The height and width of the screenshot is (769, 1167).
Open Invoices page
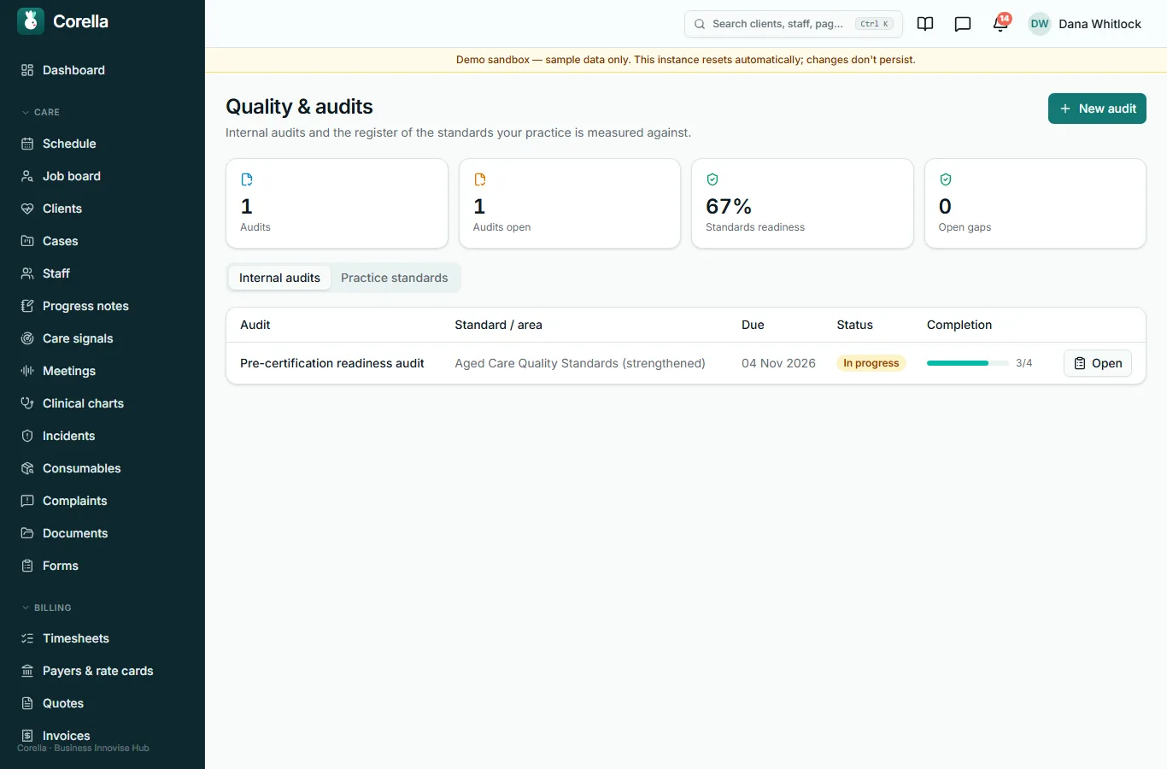coord(103,736)
